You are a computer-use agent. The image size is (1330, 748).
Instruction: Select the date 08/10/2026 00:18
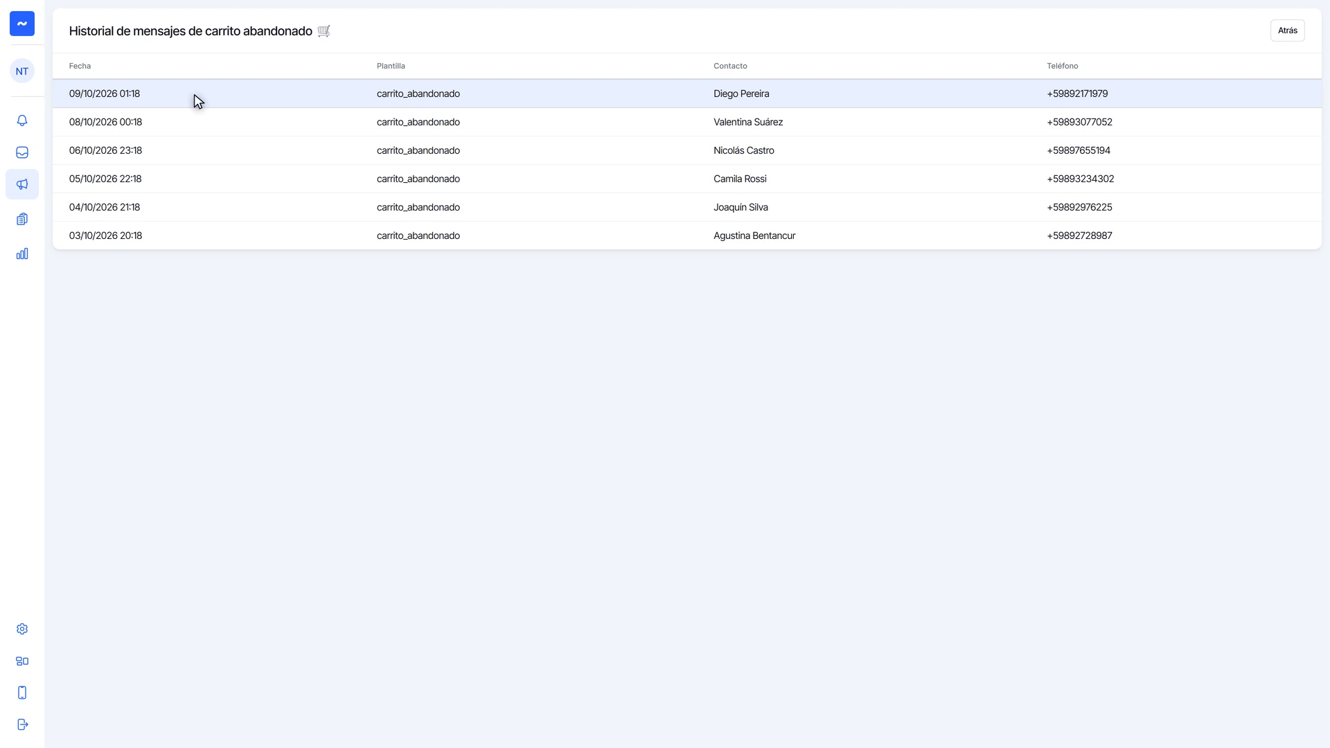point(105,122)
